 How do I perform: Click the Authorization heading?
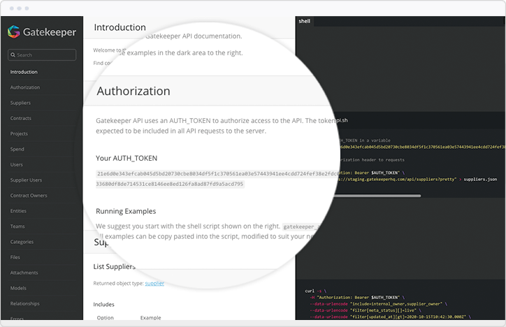(133, 91)
